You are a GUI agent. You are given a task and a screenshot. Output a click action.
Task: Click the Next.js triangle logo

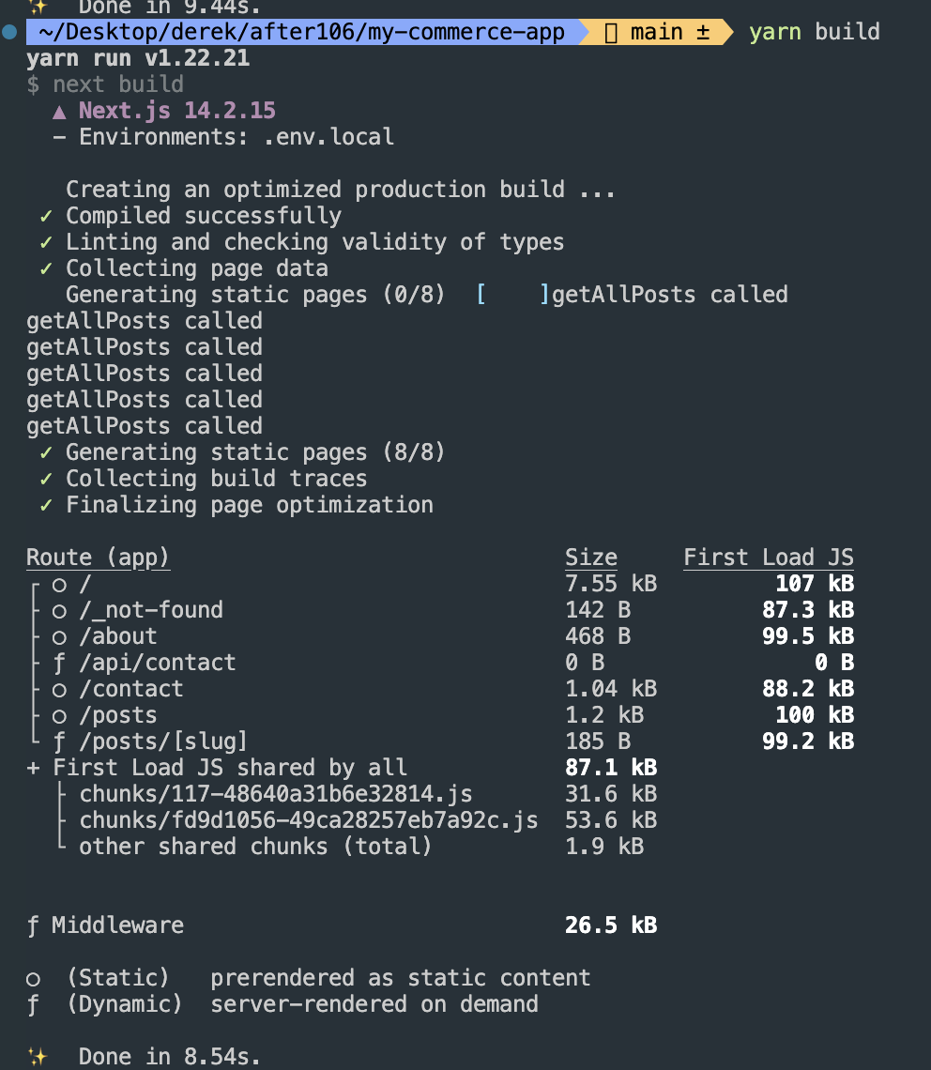click(59, 112)
